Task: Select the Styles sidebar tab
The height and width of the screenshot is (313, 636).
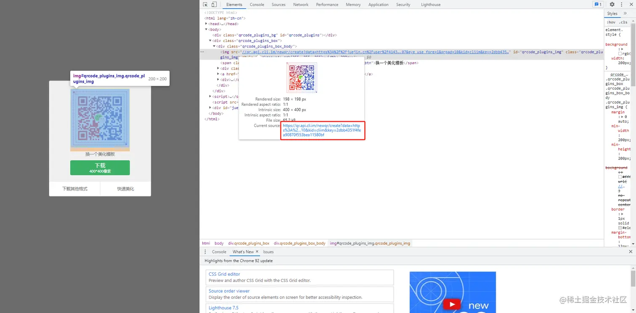Action: pyautogui.click(x=612, y=14)
